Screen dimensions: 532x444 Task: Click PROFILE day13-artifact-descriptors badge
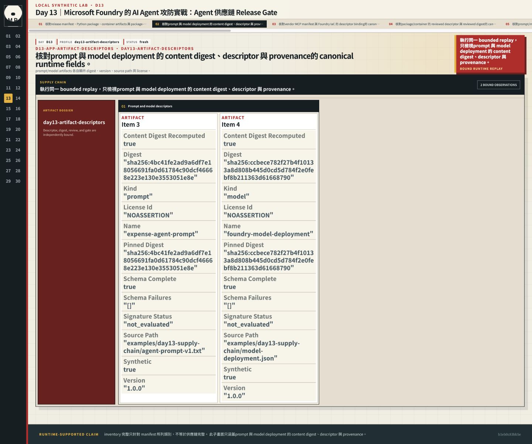coord(89,42)
